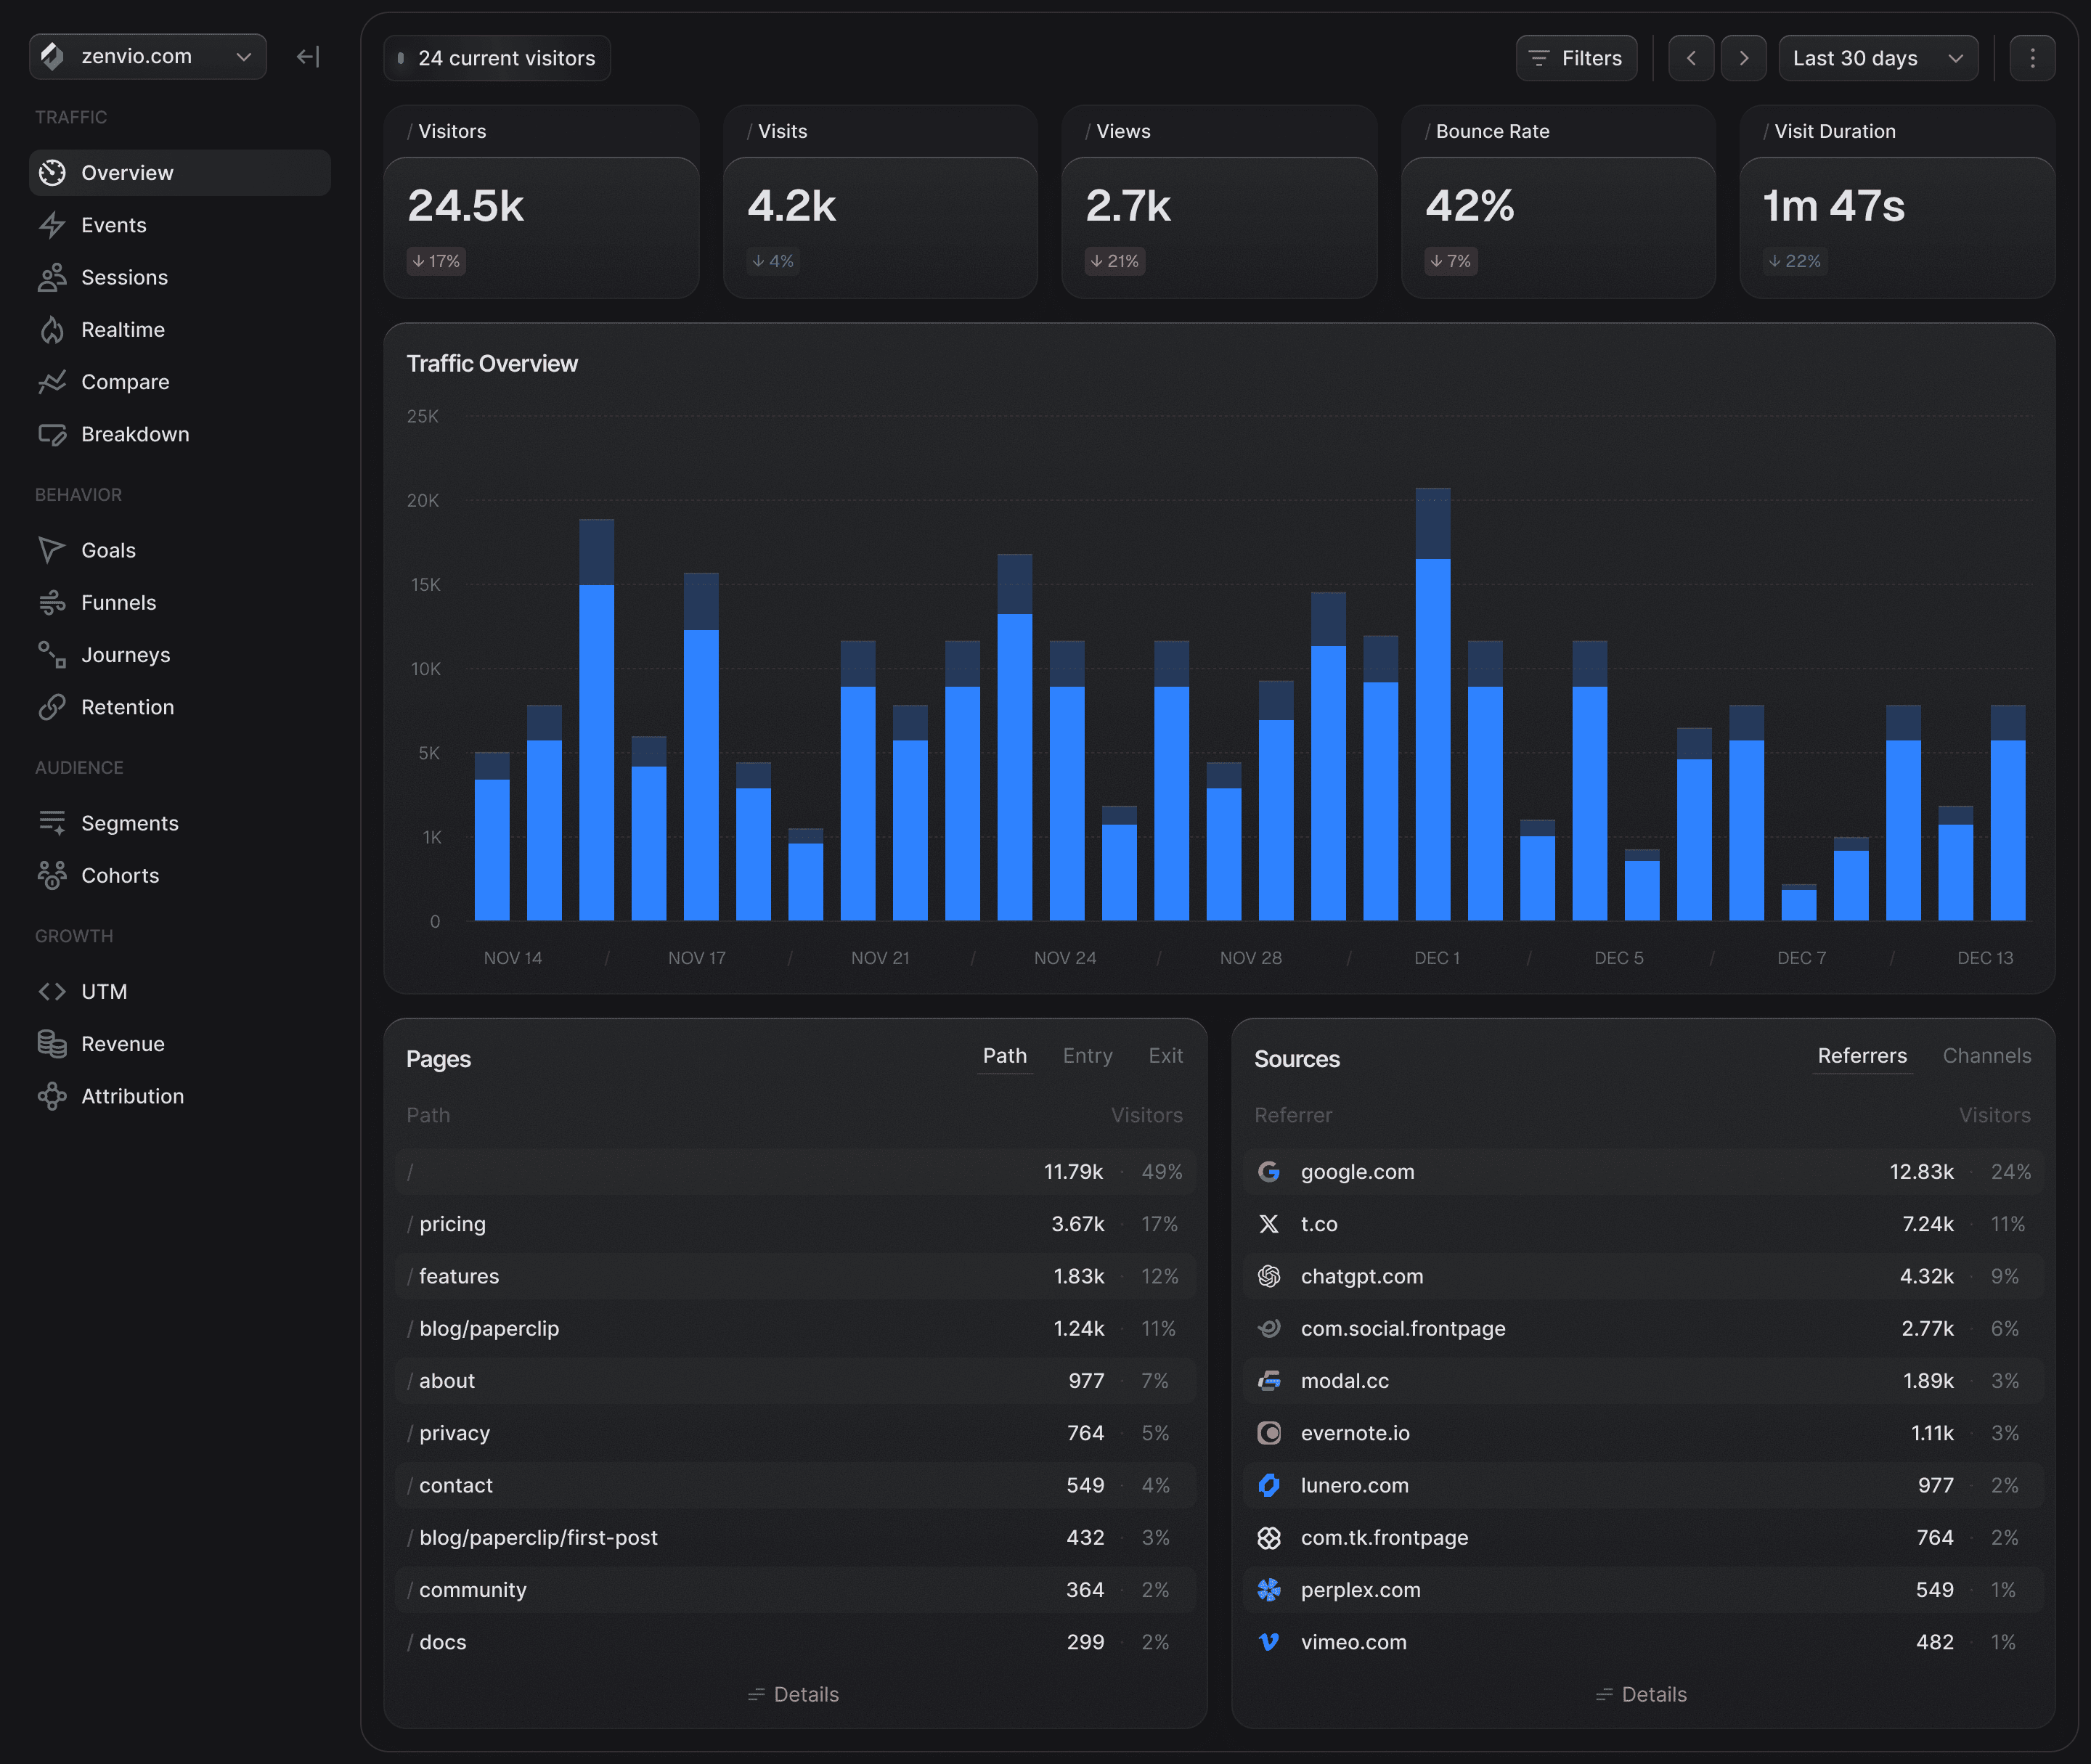
Task: Select the Funnels behavior icon
Action: click(x=52, y=602)
